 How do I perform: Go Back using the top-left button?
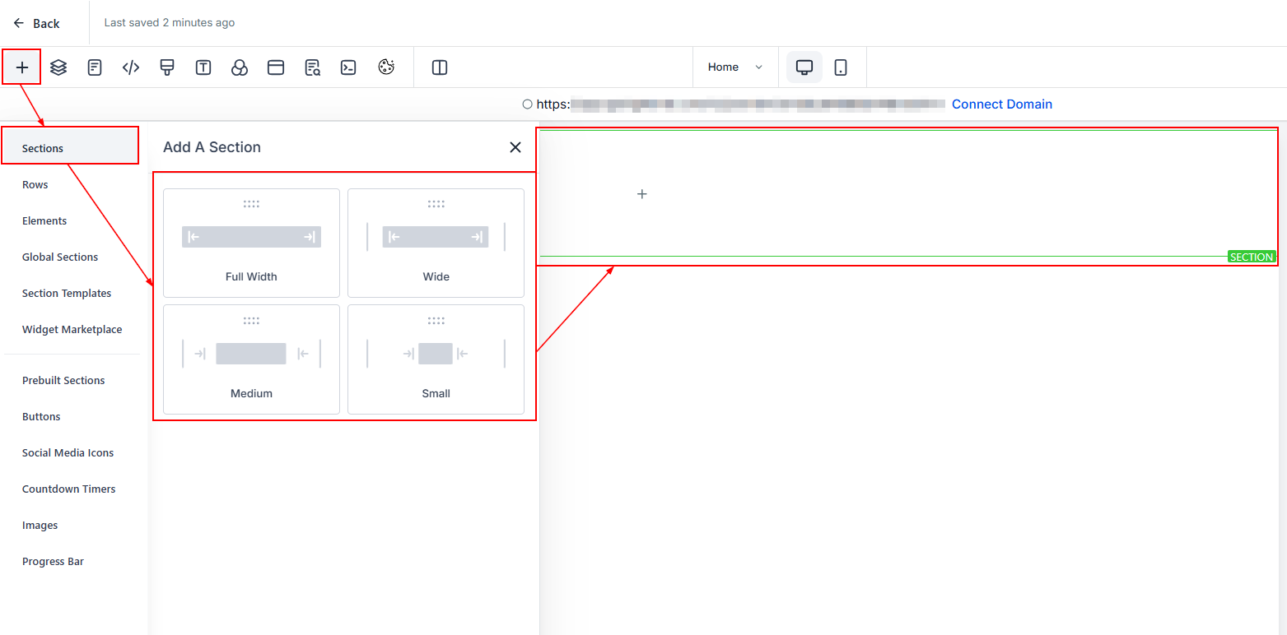click(37, 23)
